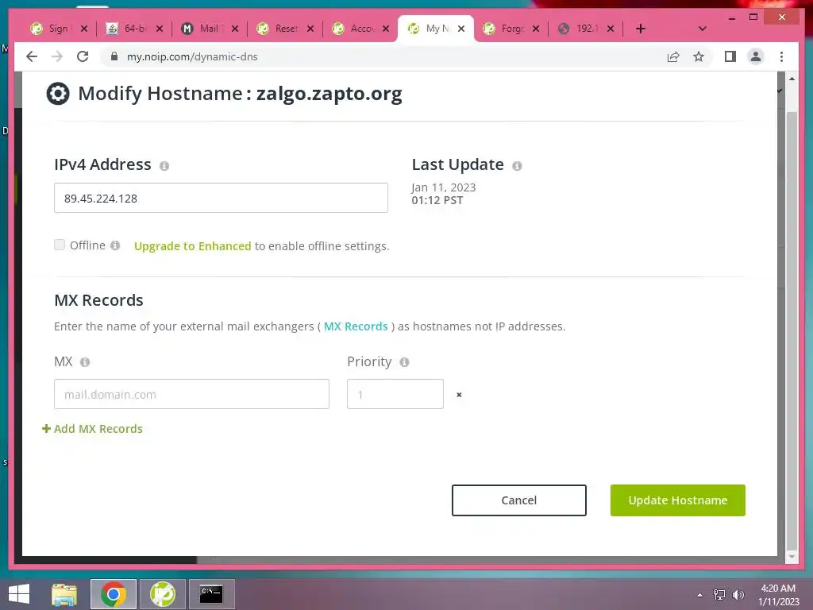Open File Explorer from taskbar
Screen dimensions: 813x610
[x=64, y=594]
